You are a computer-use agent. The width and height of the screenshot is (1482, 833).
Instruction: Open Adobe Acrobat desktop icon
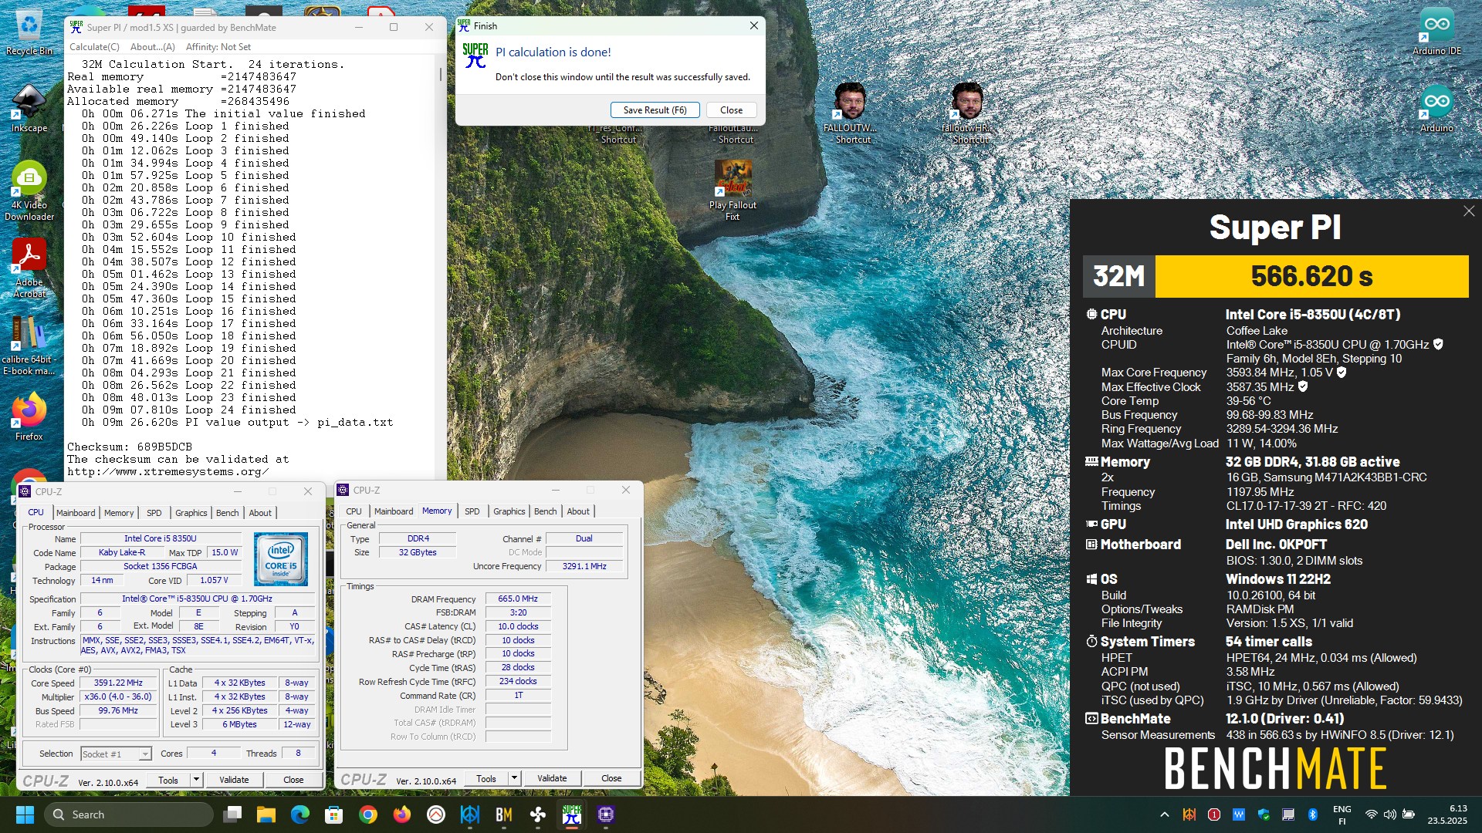(x=29, y=268)
